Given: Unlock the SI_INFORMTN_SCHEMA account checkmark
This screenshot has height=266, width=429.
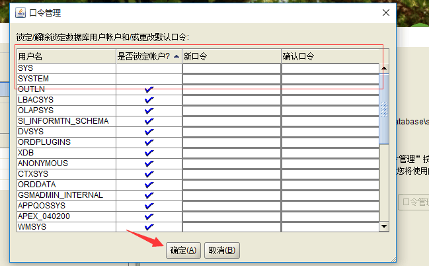Looking at the screenshot, I should (x=149, y=121).
